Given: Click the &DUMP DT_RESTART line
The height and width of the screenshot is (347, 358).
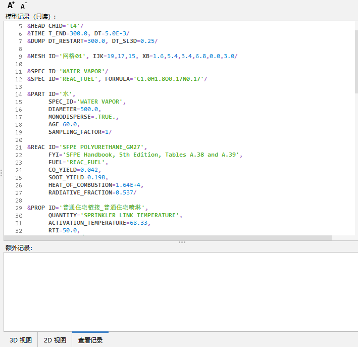Looking at the screenshot, I should pos(92,41).
